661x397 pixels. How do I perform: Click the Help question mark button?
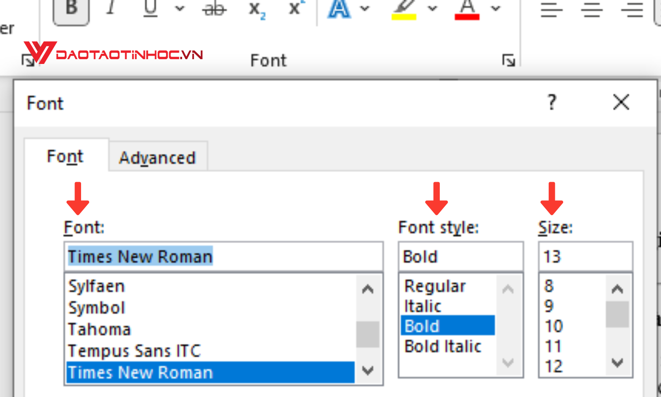552,103
